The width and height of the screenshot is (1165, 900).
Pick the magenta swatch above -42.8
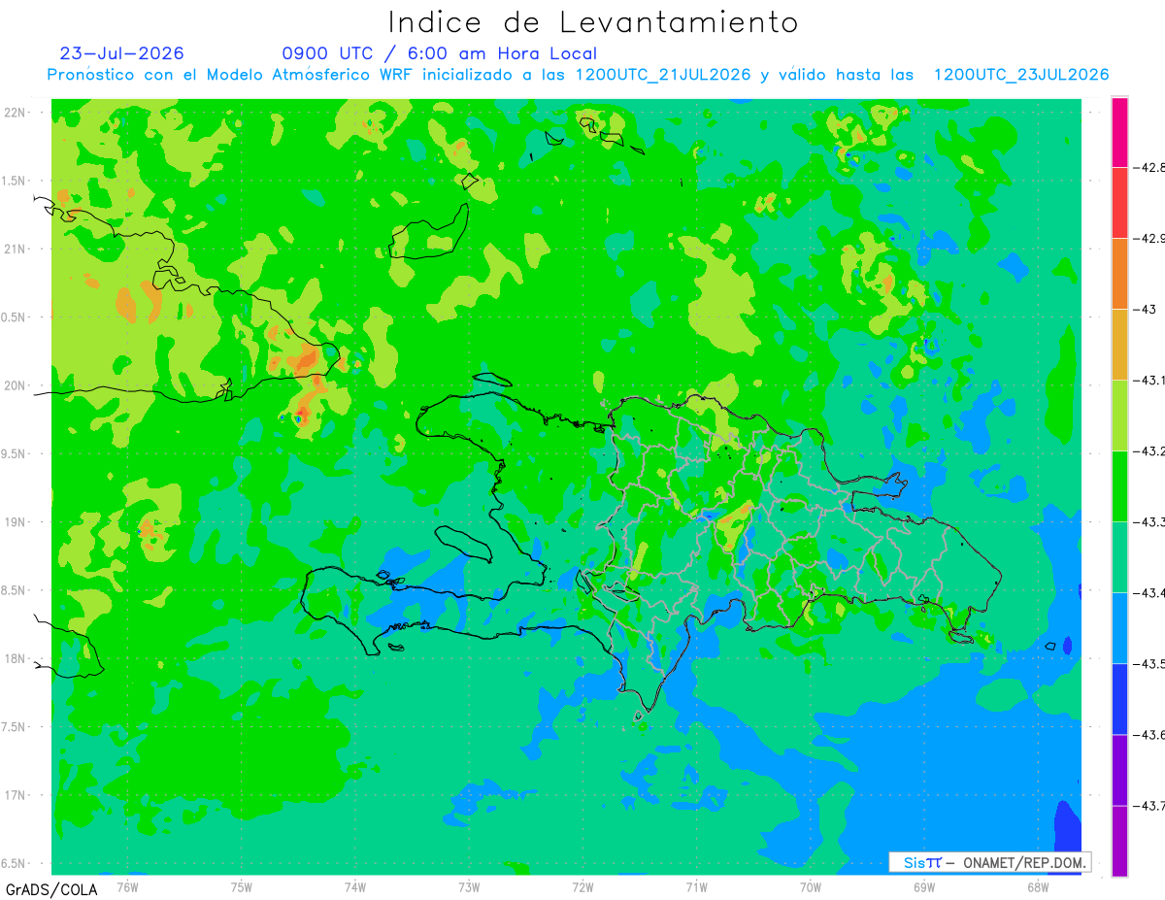click(1119, 132)
